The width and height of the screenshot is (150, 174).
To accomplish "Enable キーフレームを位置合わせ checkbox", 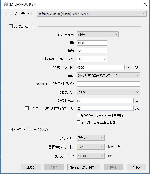I will coord(78,122).
